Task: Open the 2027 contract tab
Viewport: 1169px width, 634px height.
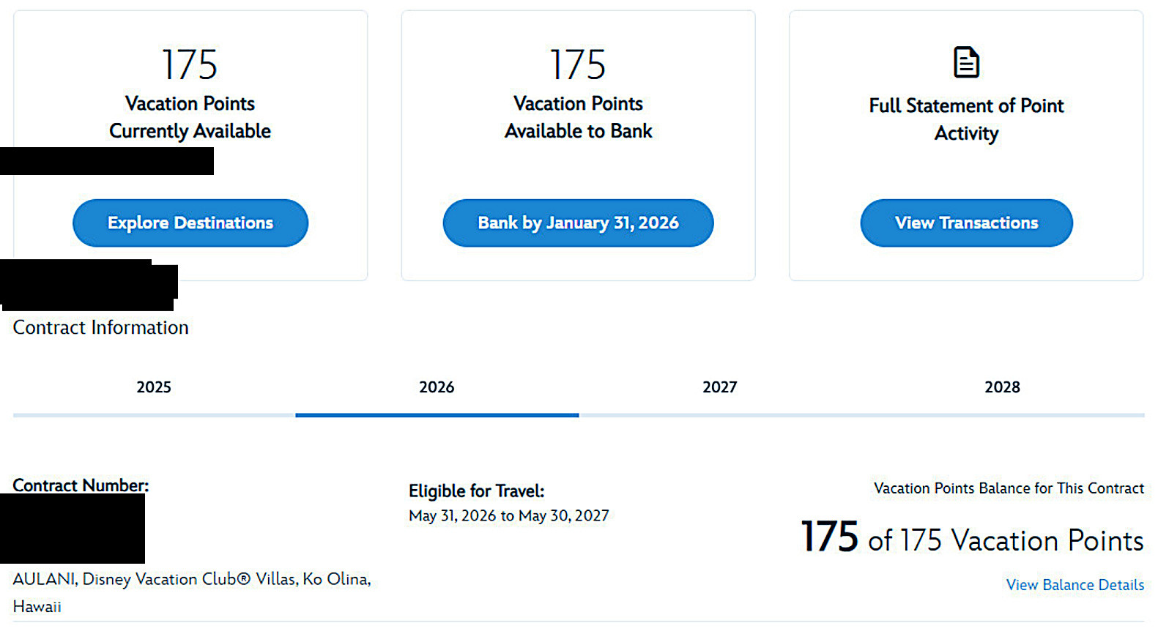Action: [719, 387]
